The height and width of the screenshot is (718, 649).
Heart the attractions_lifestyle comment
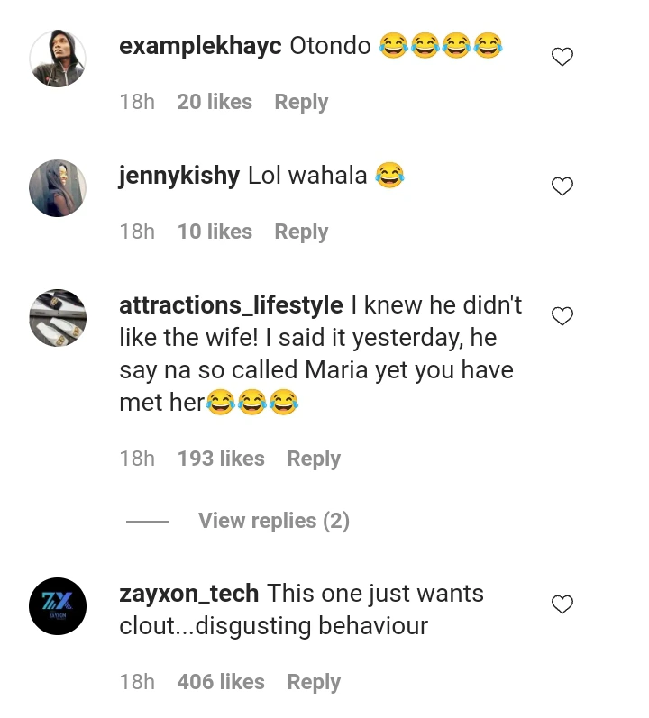point(562,316)
